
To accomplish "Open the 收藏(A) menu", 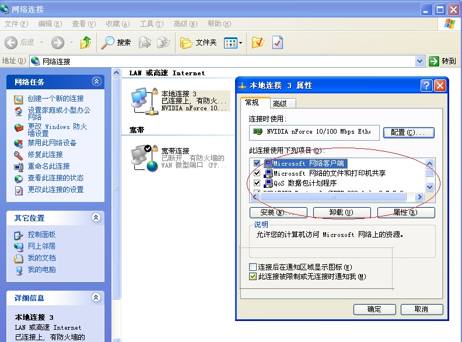I will tap(118, 24).
